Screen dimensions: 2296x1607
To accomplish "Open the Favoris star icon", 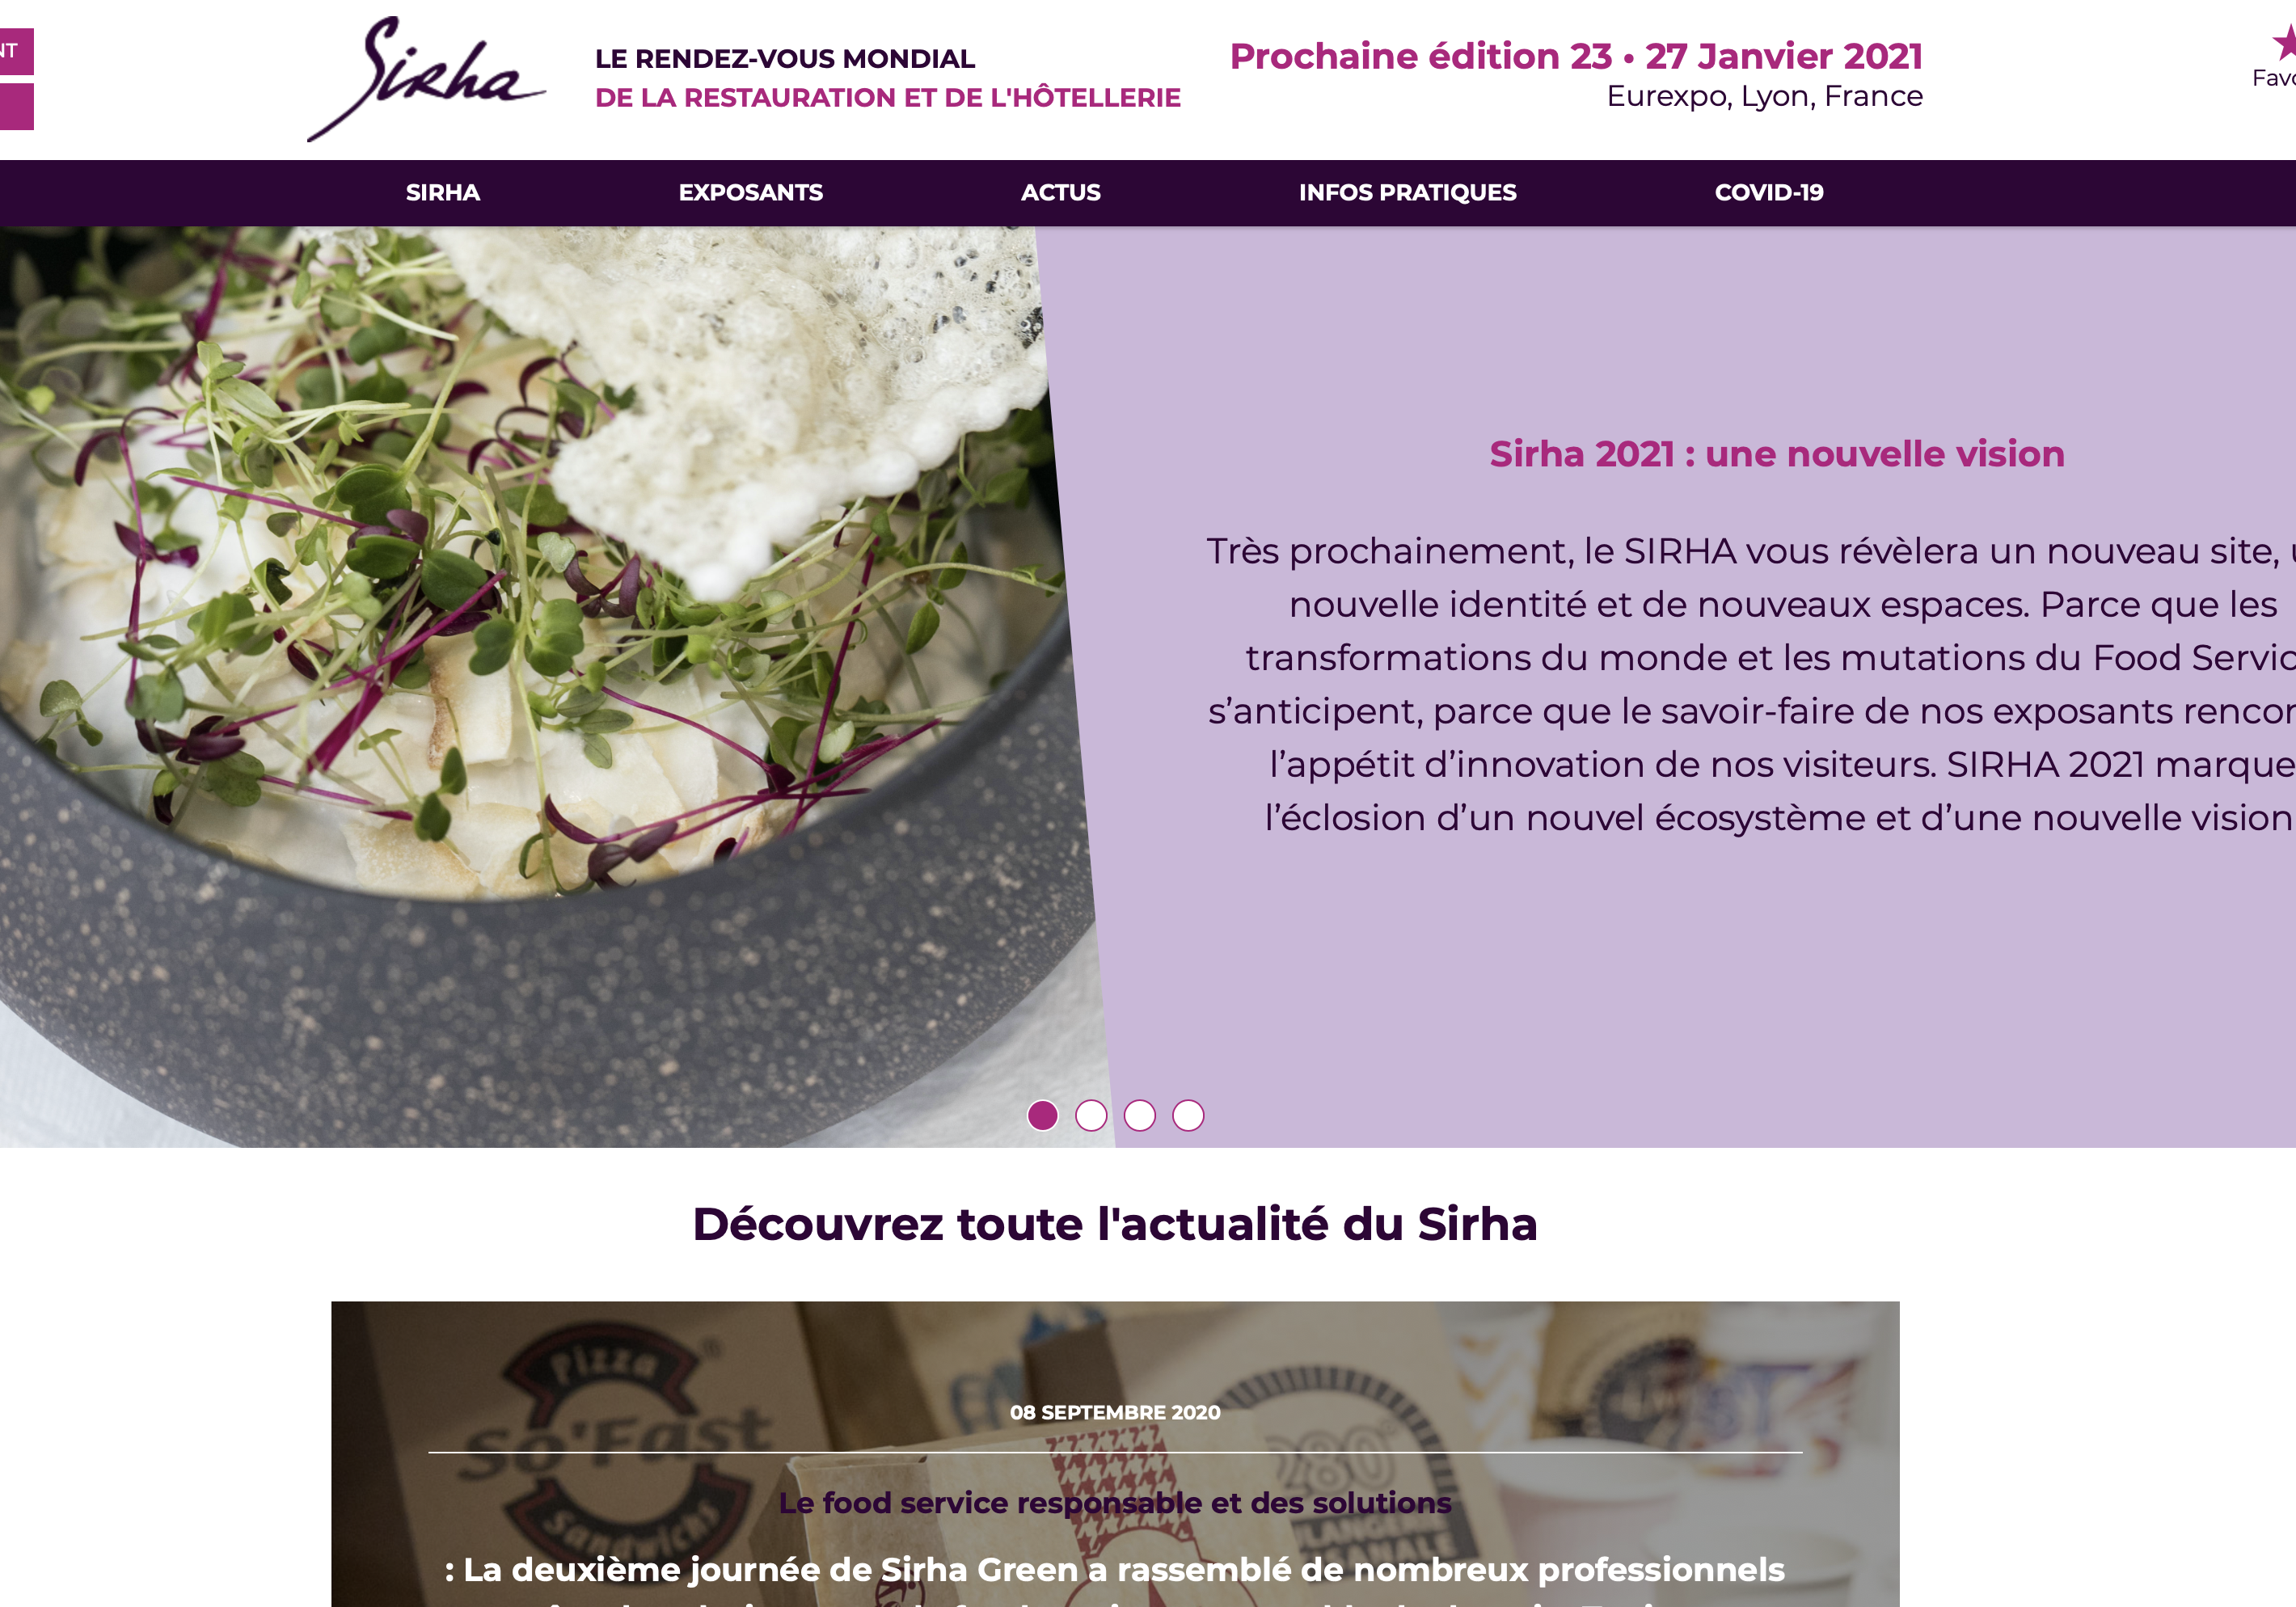I will (x=2282, y=44).
